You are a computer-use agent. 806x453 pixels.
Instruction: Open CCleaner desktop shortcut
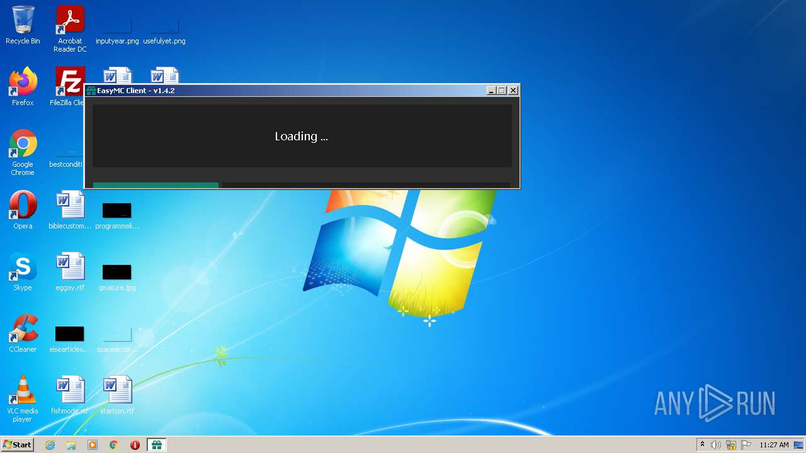(23, 333)
